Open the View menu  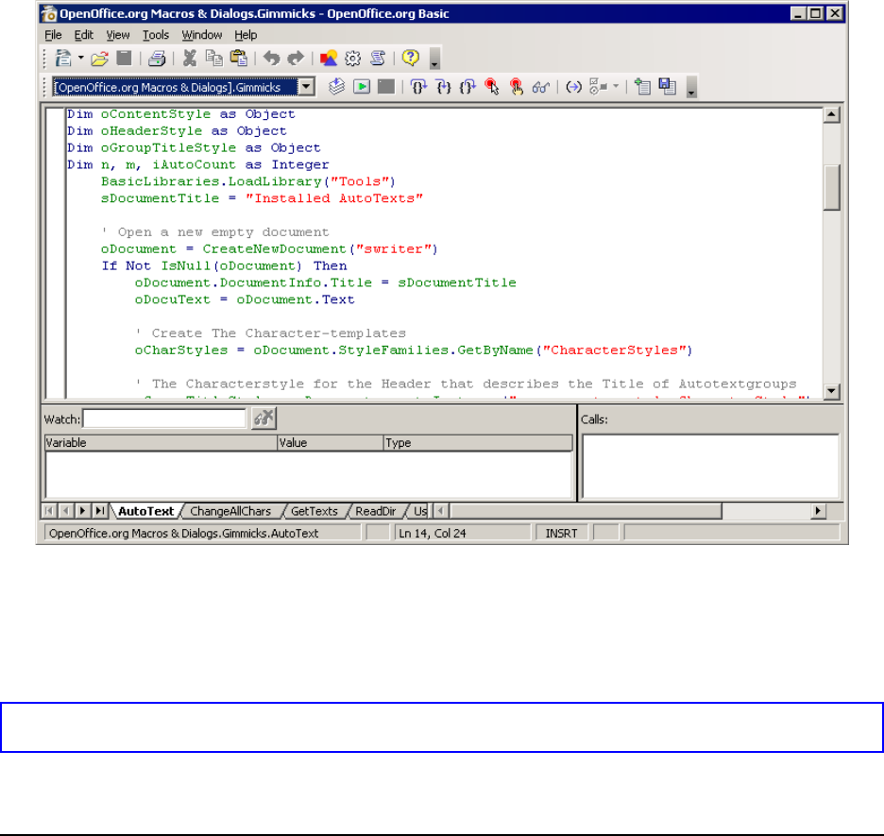[x=118, y=35]
